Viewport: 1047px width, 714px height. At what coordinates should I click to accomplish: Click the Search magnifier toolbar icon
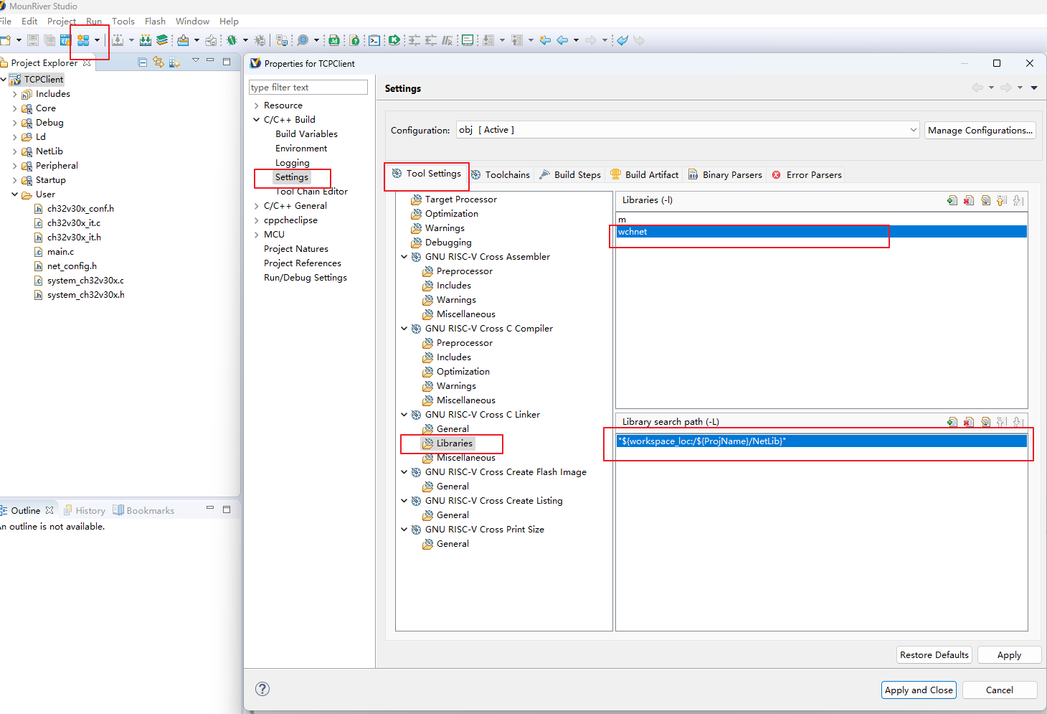303,40
